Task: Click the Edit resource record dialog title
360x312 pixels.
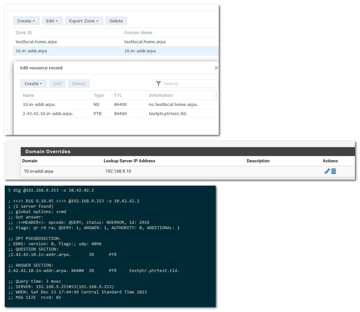Action: [41, 68]
